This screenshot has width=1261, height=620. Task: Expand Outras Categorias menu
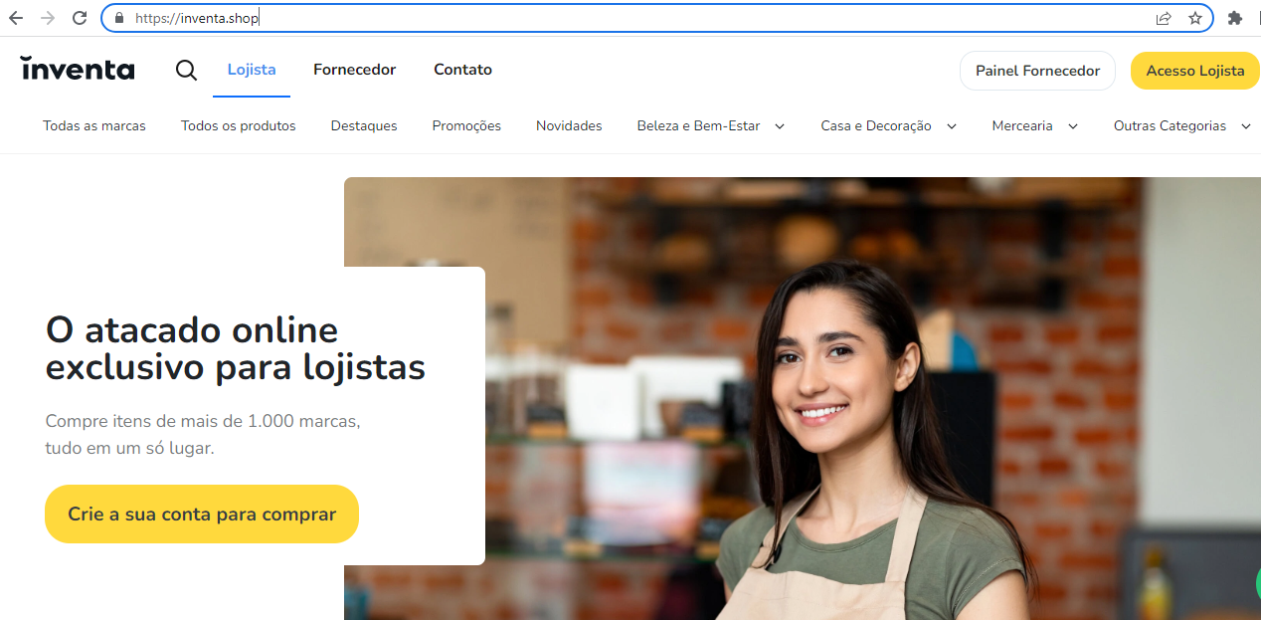pyautogui.click(x=1246, y=126)
